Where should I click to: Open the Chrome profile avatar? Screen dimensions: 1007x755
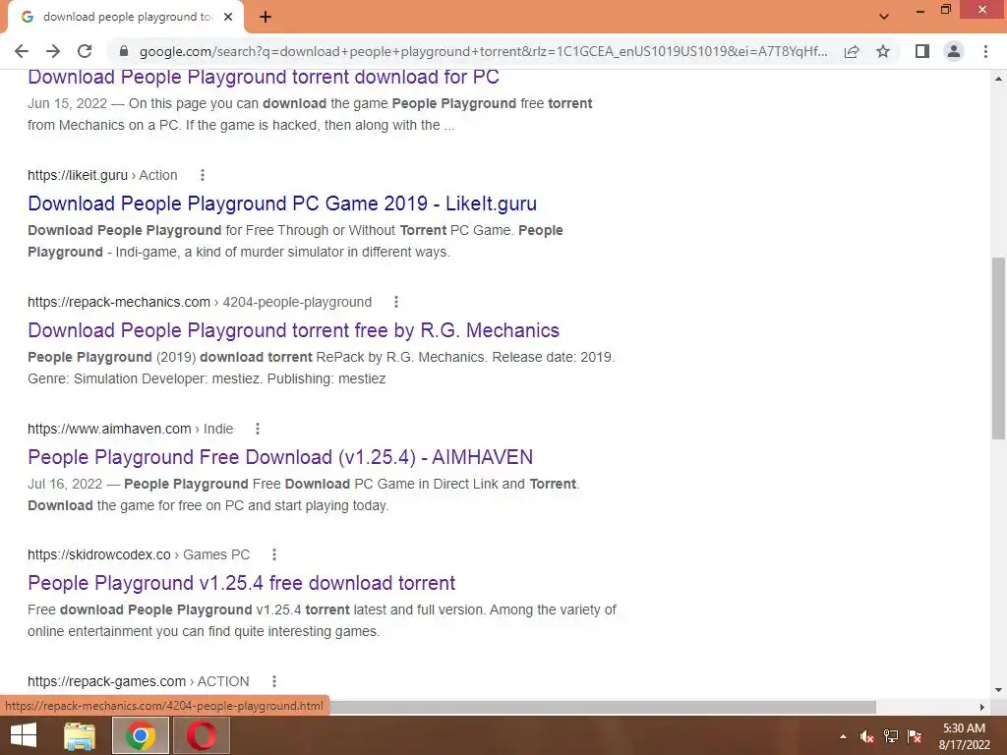(954, 51)
